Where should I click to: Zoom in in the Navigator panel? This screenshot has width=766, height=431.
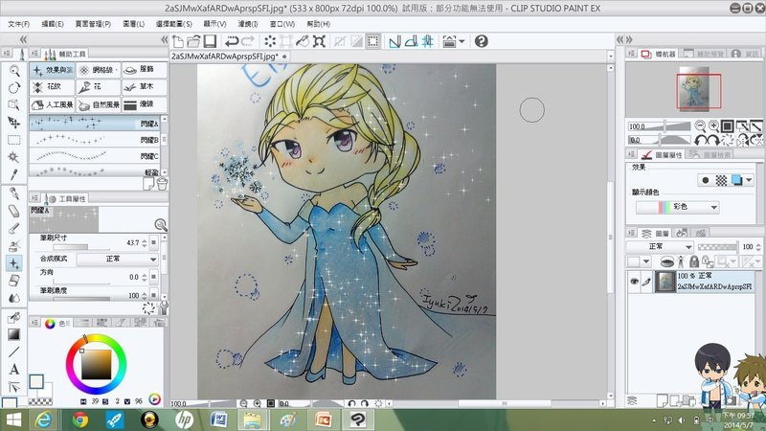coord(713,126)
